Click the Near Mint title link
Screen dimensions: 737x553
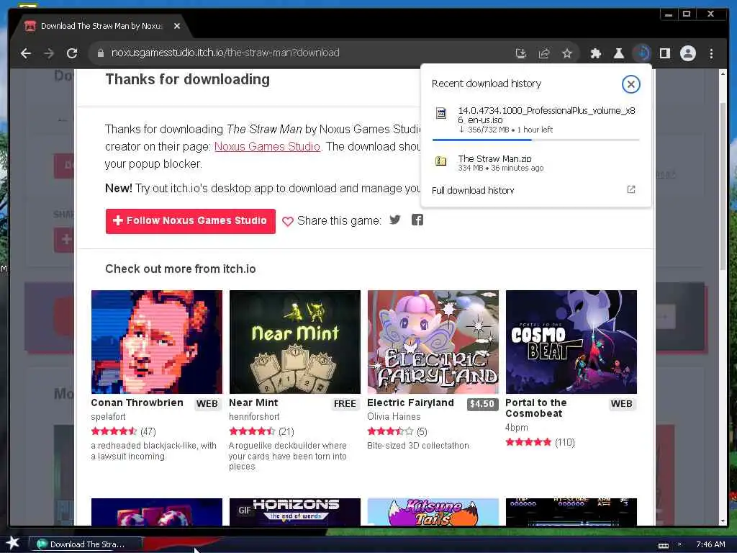[253, 403]
